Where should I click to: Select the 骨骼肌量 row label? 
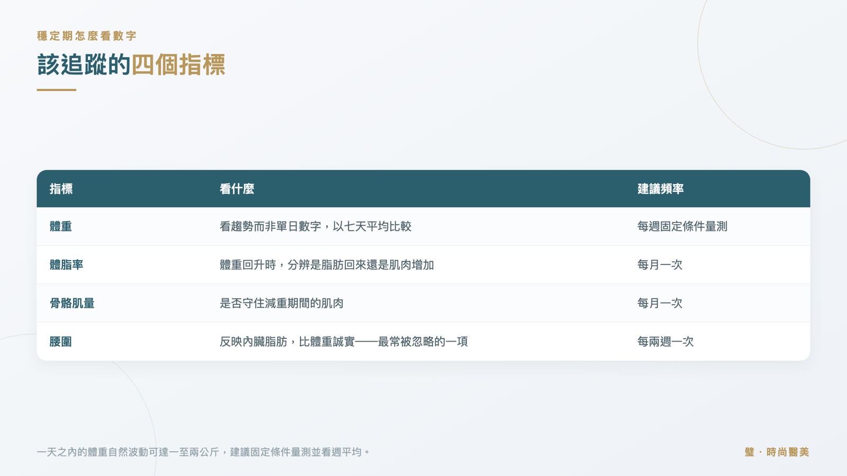point(72,304)
